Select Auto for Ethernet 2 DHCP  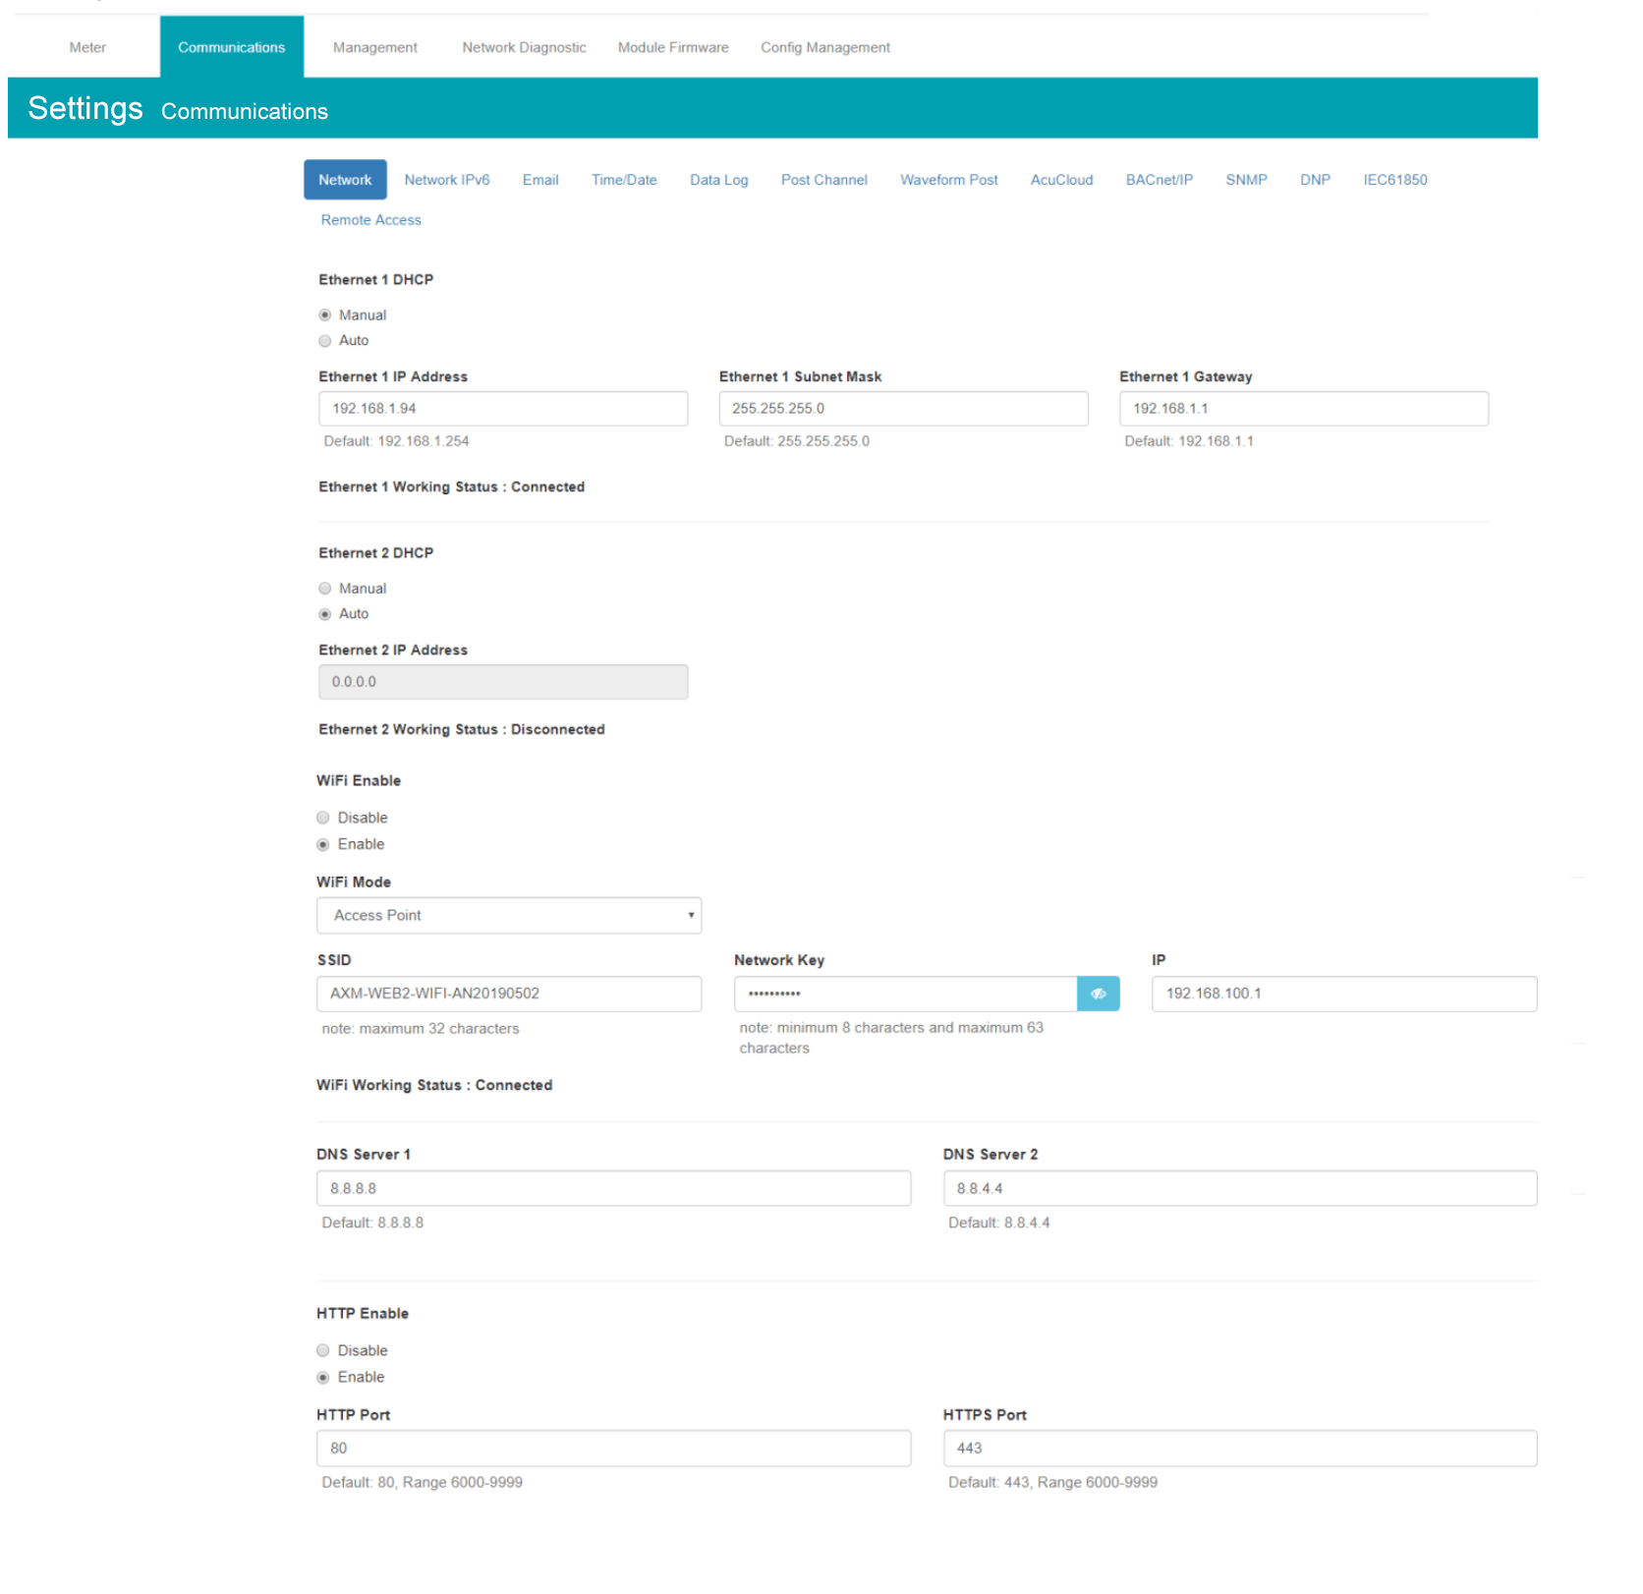coord(324,614)
